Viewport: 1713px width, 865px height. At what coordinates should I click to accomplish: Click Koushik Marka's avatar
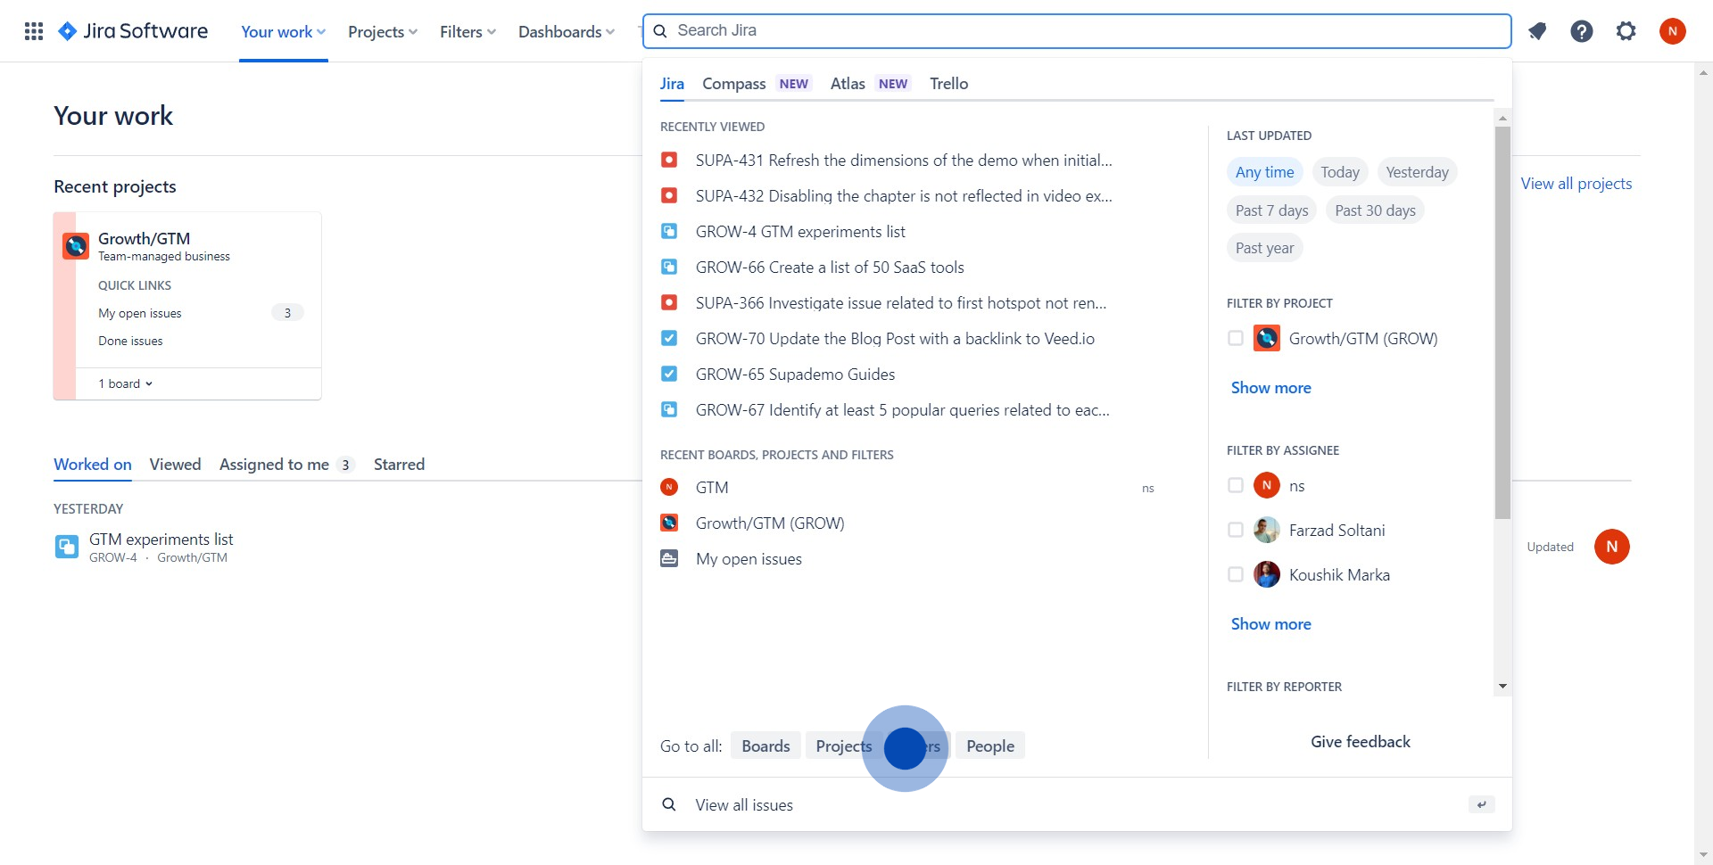click(x=1267, y=574)
